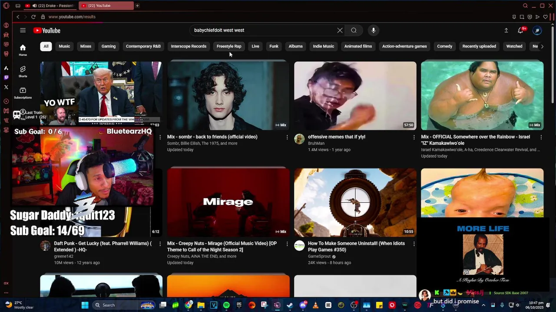Open the weather widget in taskbar
556x312 pixels.
(19, 305)
